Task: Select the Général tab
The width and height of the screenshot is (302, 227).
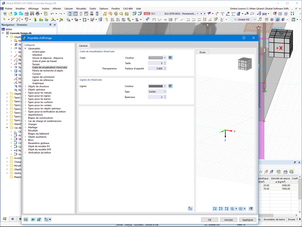Action: click(83, 46)
